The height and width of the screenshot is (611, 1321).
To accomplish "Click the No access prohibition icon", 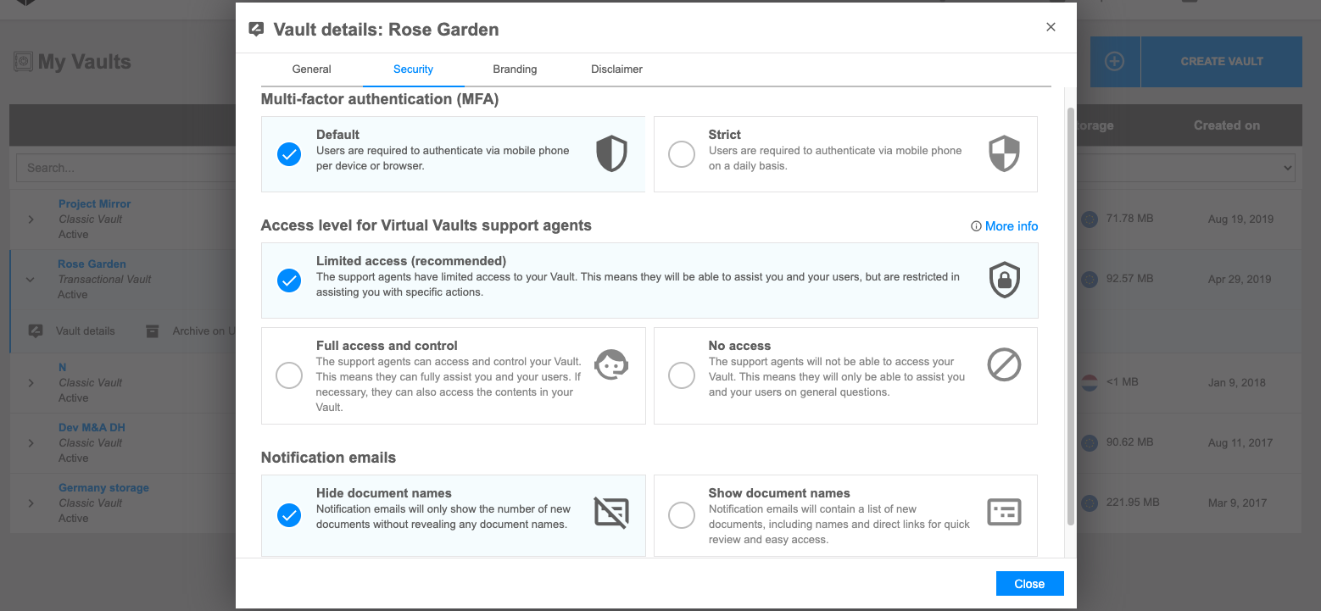I will pos(1004,364).
